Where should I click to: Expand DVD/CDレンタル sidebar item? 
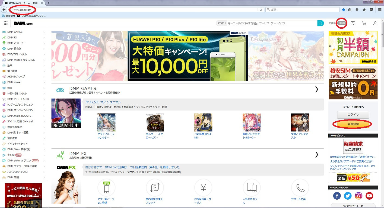pos(44,54)
